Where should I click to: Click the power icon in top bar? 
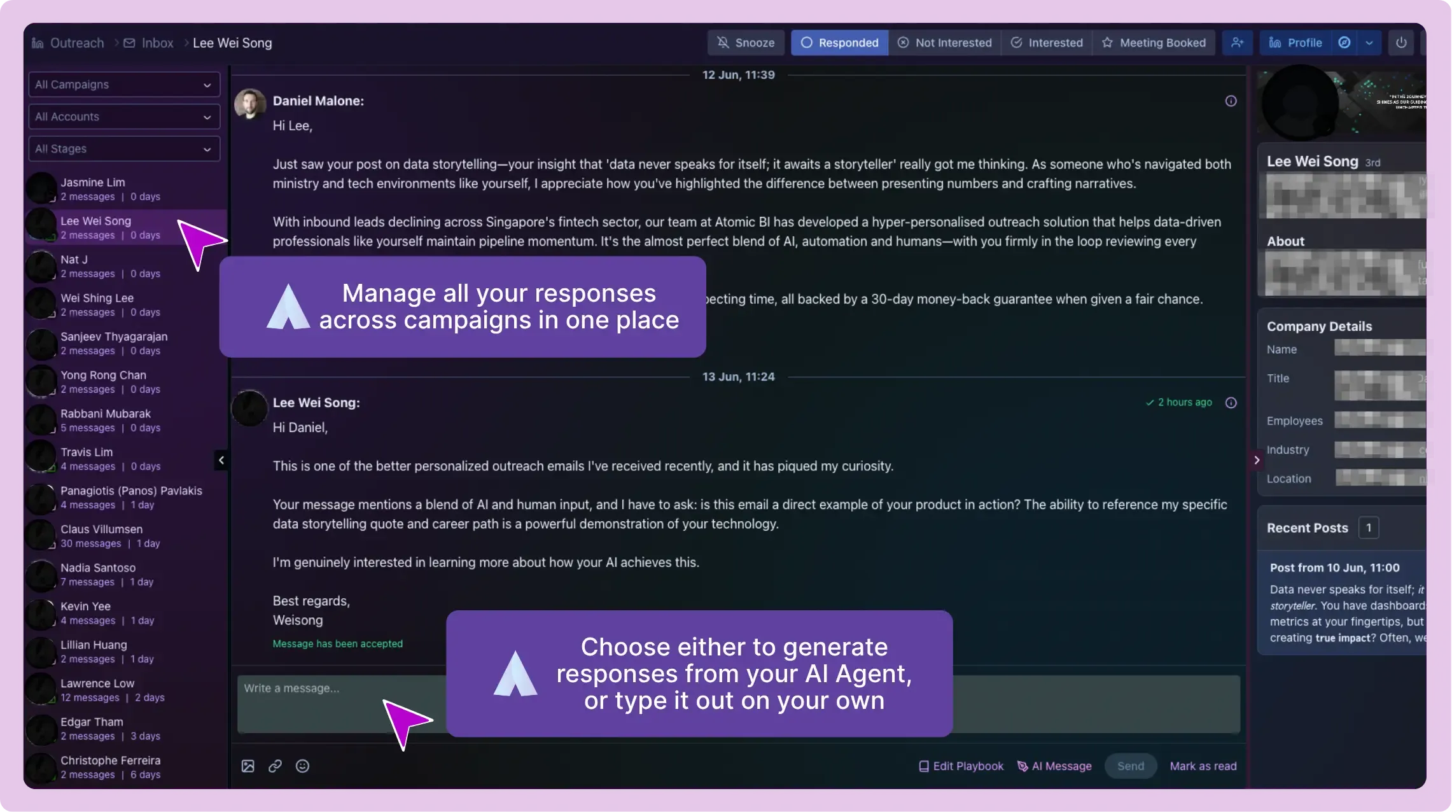1401,43
